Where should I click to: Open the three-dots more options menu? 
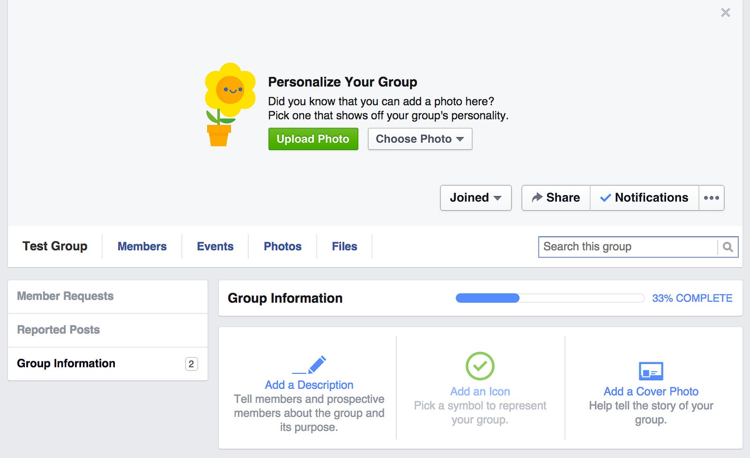click(712, 198)
